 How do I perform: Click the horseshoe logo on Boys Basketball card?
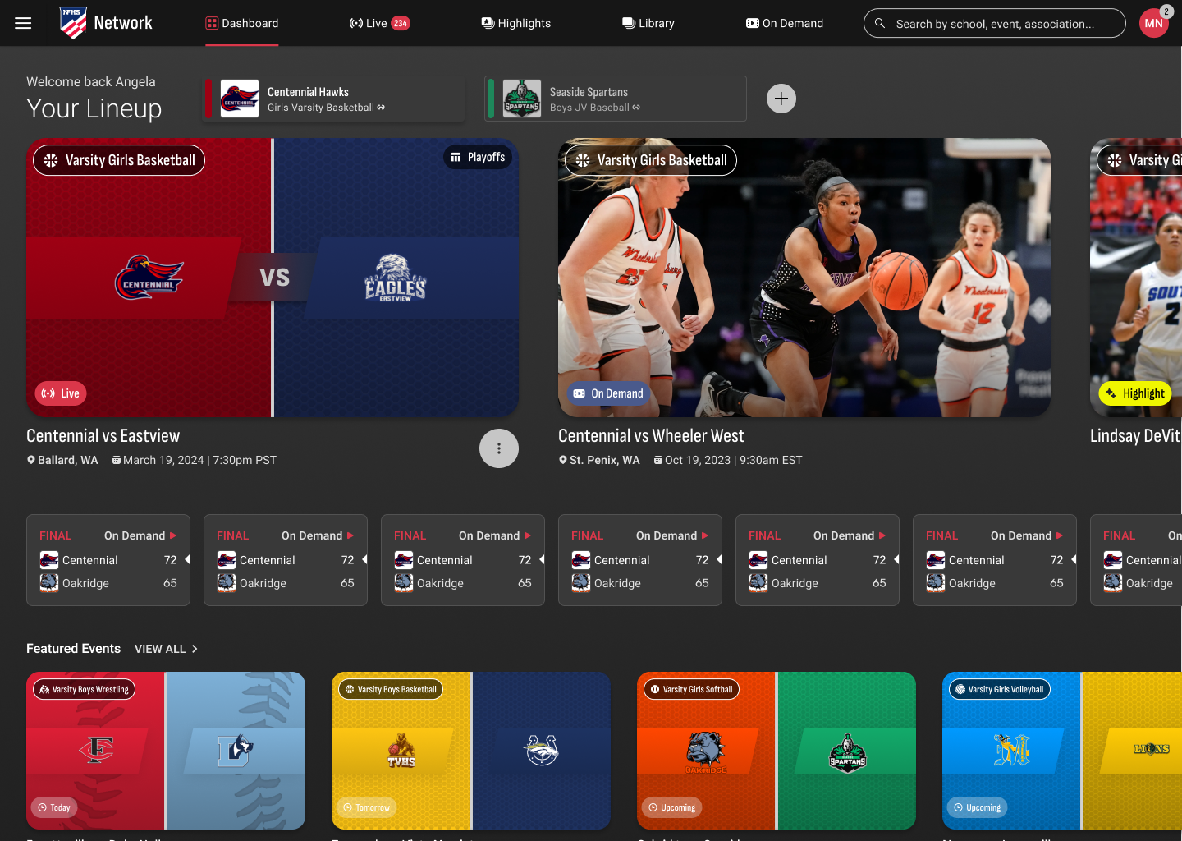click(542, 750)
